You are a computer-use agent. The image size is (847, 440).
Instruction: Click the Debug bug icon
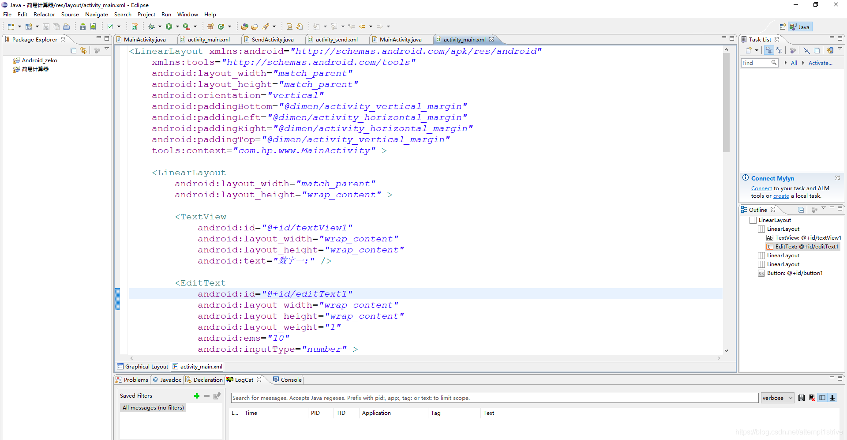[x=151, y=26]
